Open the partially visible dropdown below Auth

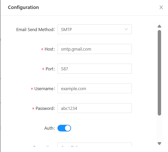94,145
